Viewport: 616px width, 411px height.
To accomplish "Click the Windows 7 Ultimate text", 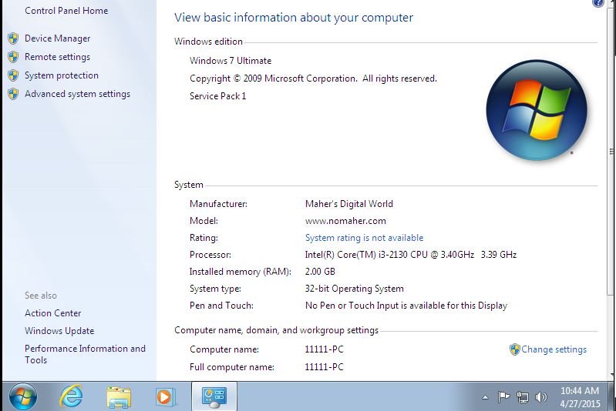I will [x=231, y=61].
